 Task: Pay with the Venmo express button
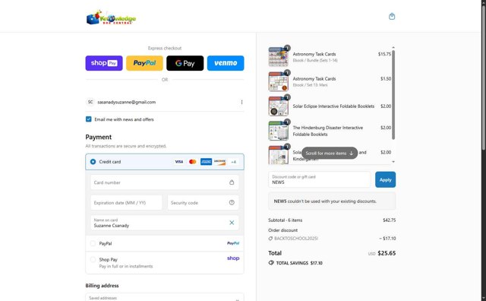coord(226,63)
